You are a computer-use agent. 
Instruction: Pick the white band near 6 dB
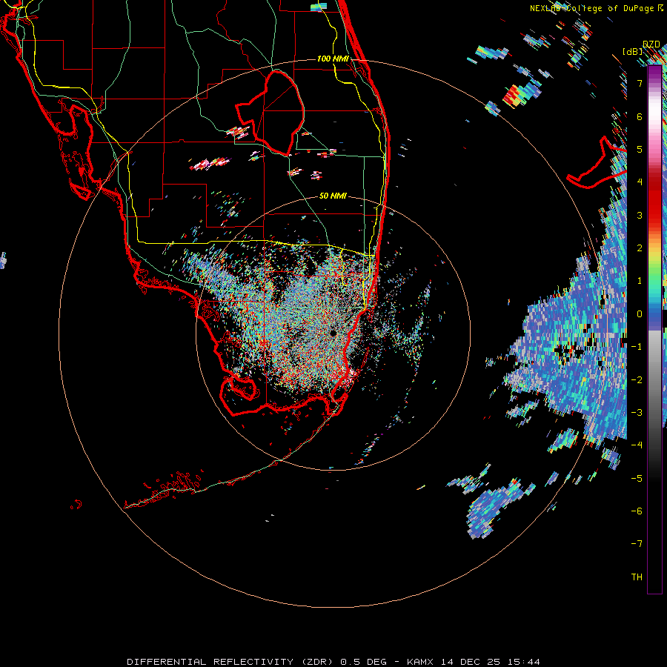654,111
